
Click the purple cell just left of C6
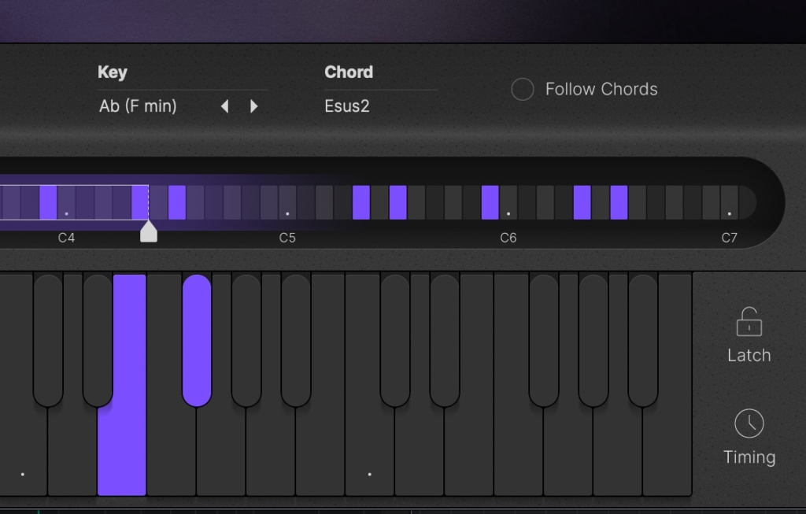click(490, 202)
